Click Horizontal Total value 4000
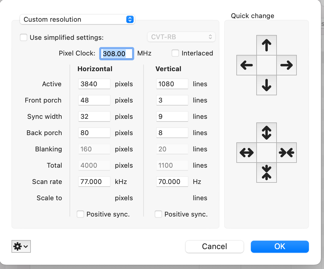The image size is (324, 269). point(94,165)
